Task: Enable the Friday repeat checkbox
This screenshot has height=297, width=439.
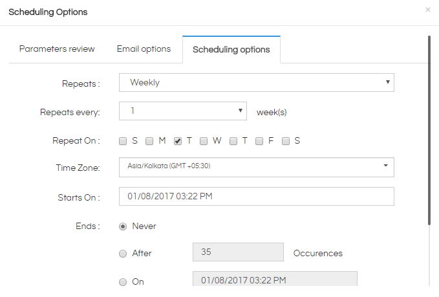Action: 259,141
